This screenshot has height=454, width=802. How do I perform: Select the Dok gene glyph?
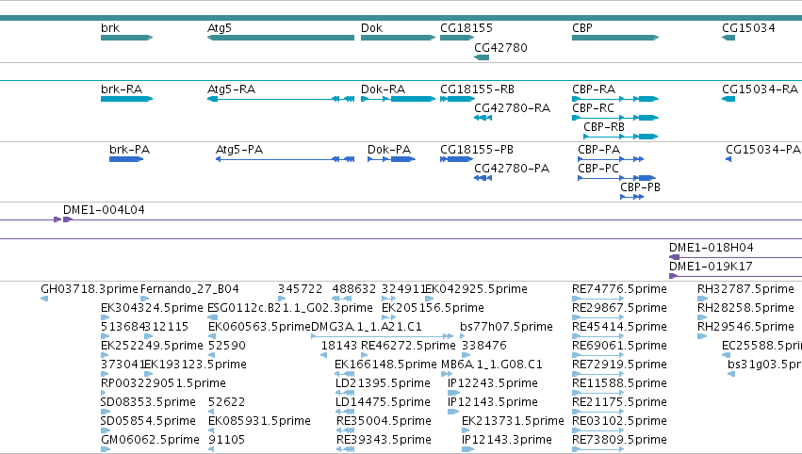398,38
